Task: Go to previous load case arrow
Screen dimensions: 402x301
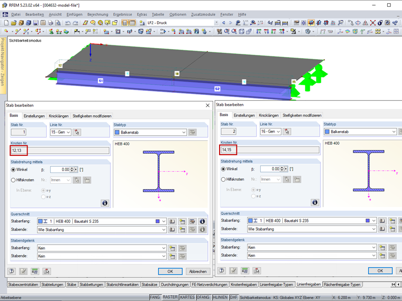Action: [224, 23]
